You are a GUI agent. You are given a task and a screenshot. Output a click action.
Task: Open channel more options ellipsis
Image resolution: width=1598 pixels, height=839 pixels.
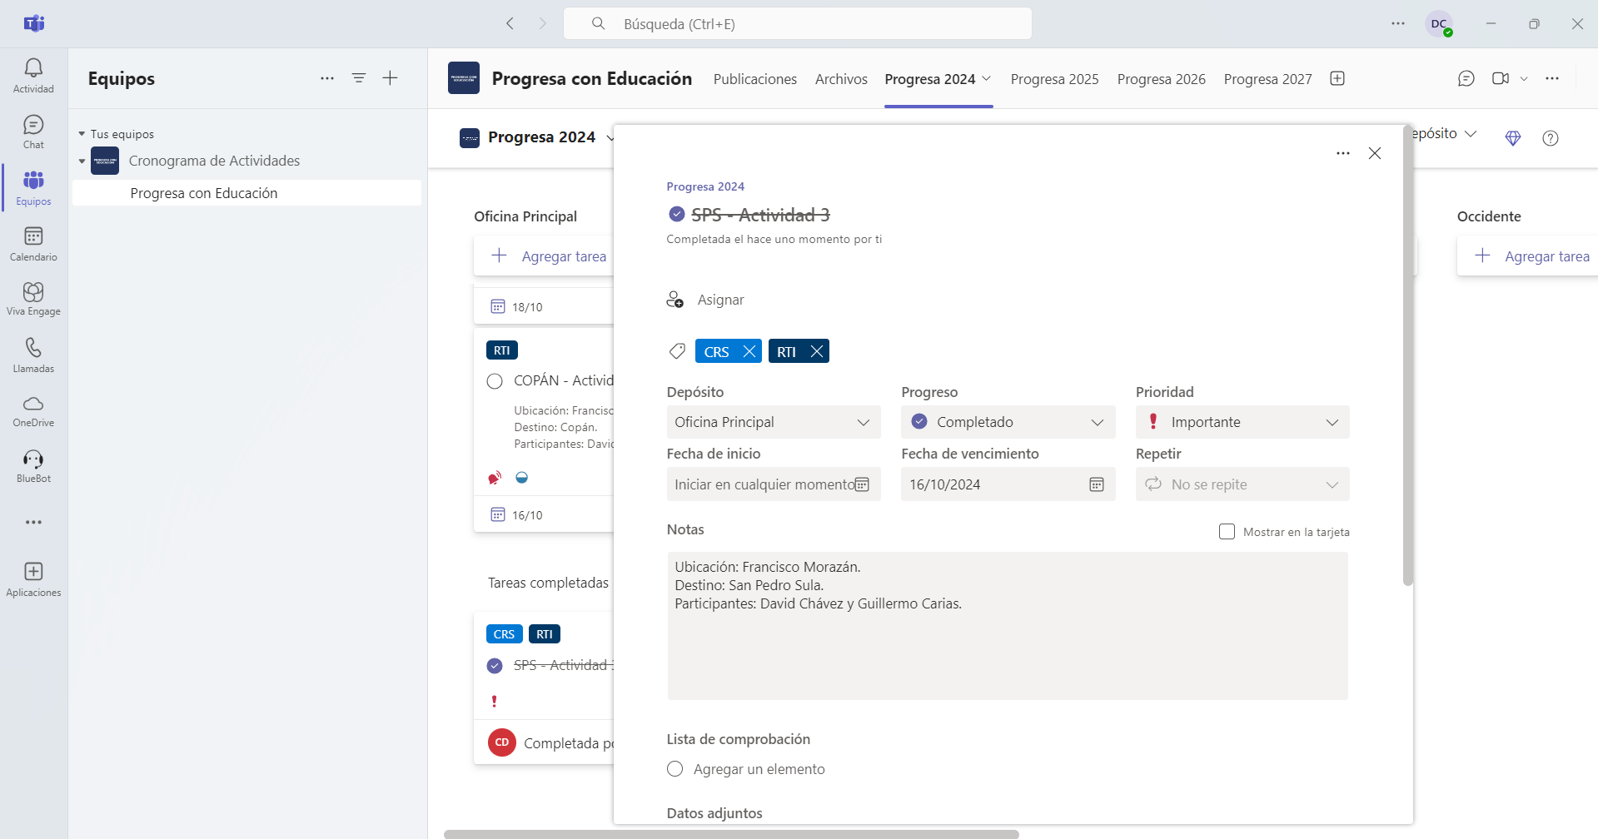pos(1552,78)
